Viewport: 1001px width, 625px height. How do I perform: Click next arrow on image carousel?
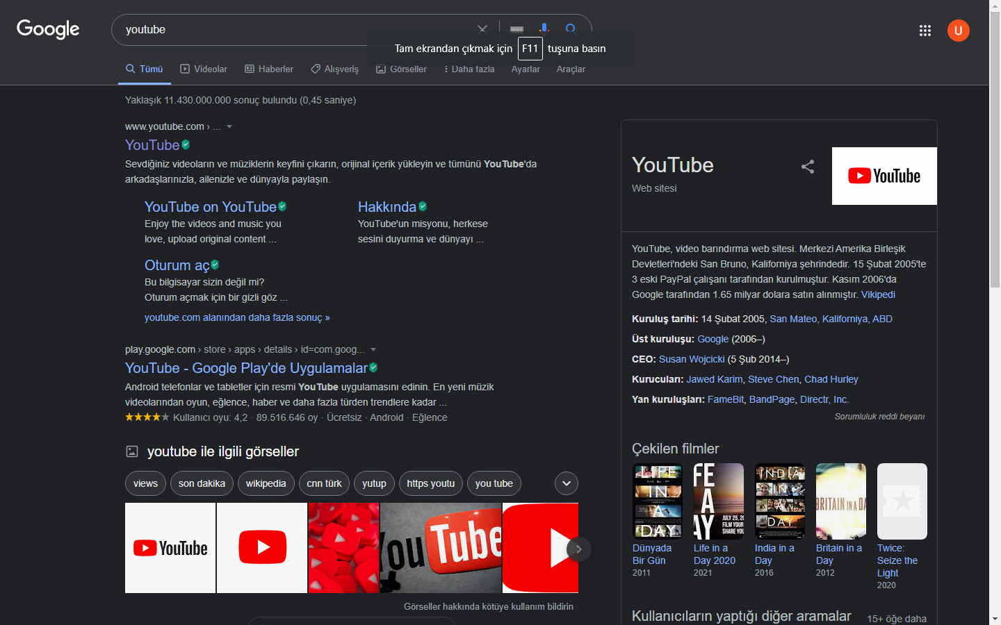[578, 549]
